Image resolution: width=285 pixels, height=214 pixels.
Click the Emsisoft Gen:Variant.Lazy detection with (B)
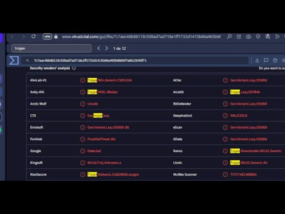[108, 127]
